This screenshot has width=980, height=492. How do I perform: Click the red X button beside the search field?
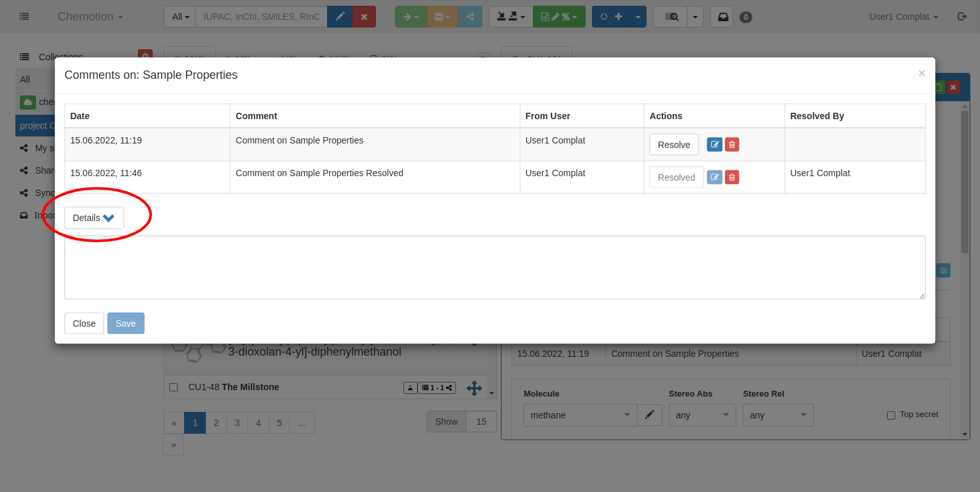point(364,17)
